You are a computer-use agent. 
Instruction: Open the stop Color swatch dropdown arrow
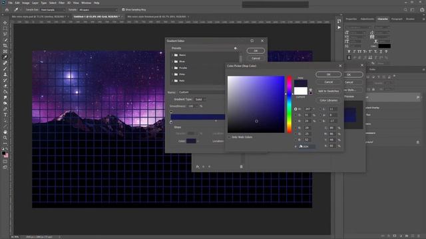coord(198,141)
